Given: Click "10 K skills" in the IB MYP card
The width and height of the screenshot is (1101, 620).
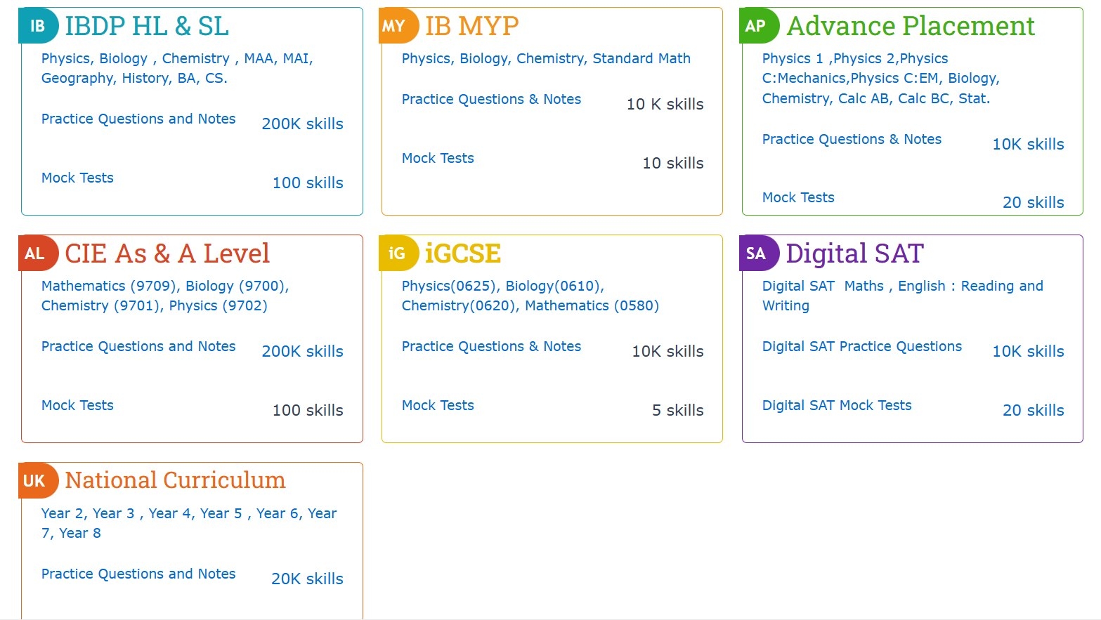Looking at the screenshot, I should [665, 104].
